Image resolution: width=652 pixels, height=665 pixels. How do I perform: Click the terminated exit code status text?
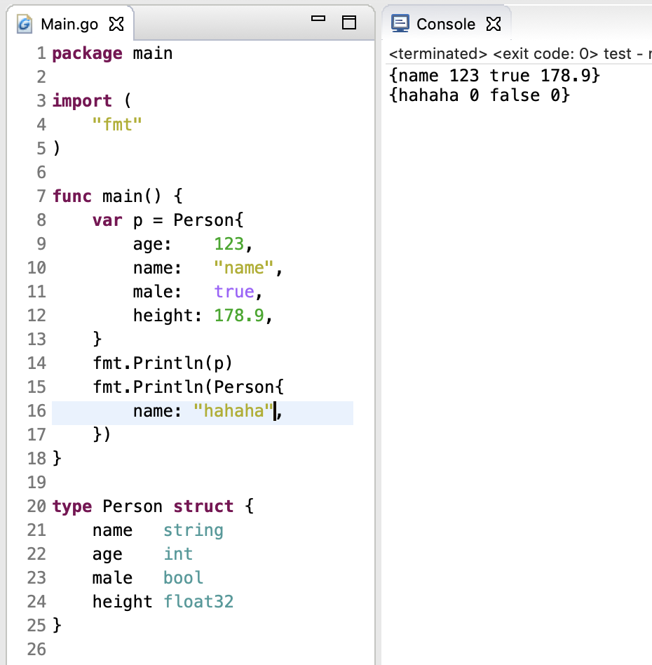(519, 54)
